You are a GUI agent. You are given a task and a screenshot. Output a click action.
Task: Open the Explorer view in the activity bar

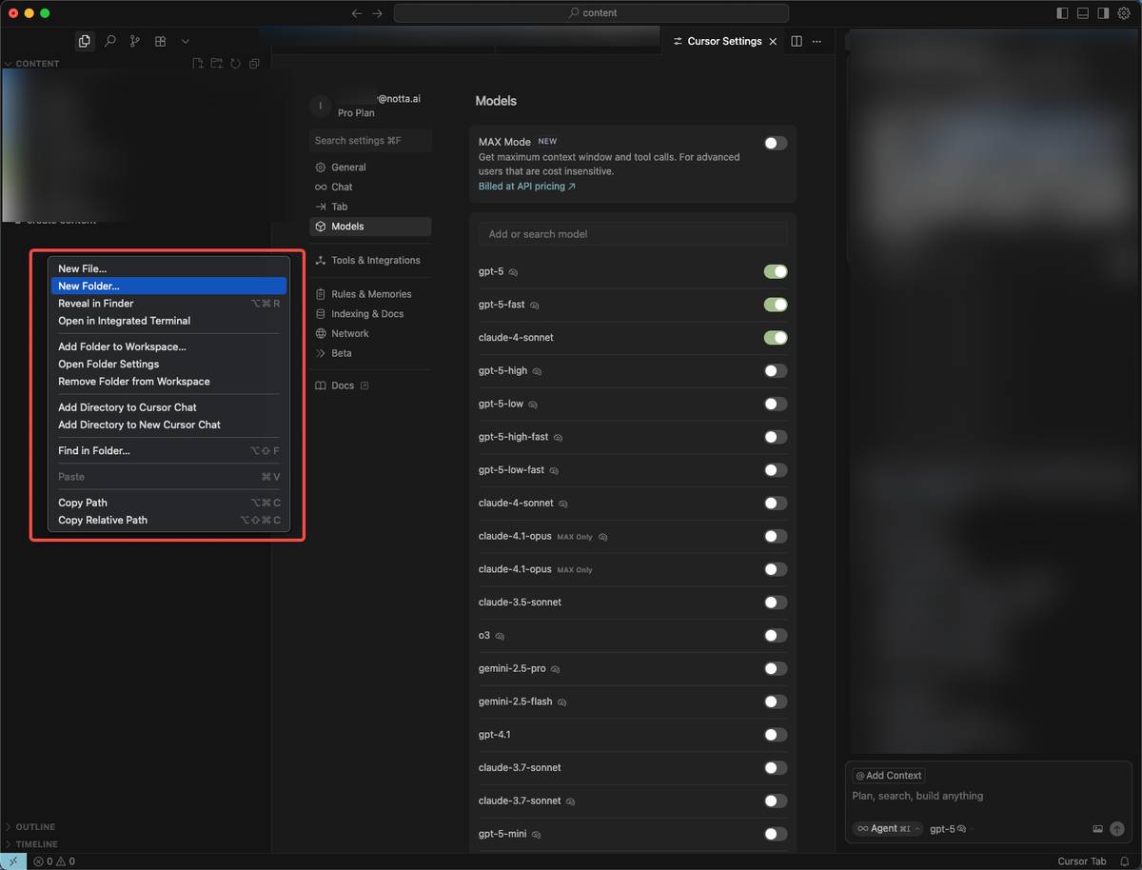point(85,42)
